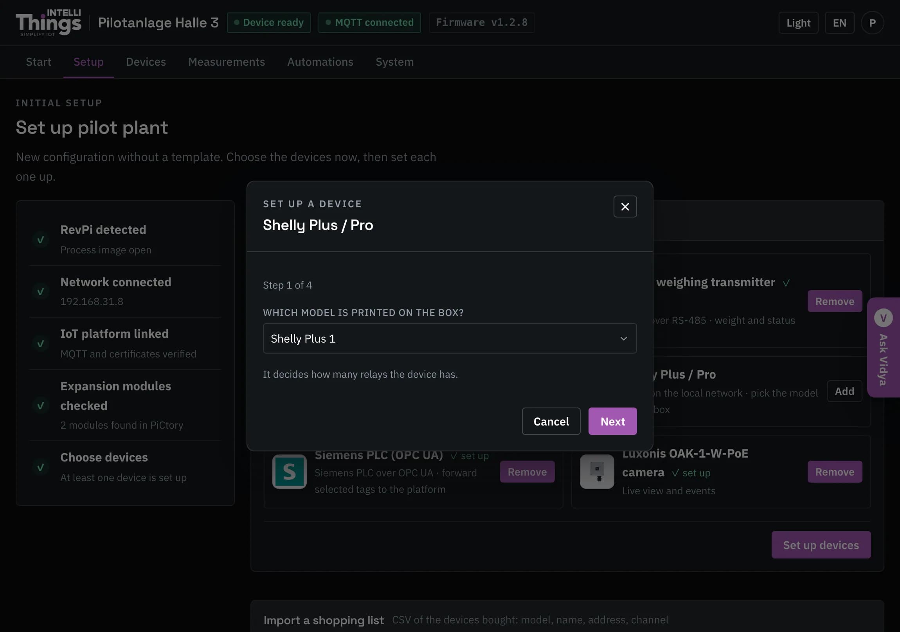Switch to the Light theme
Viewport: 900px width, 632px height.
click(x=798, y=23)
